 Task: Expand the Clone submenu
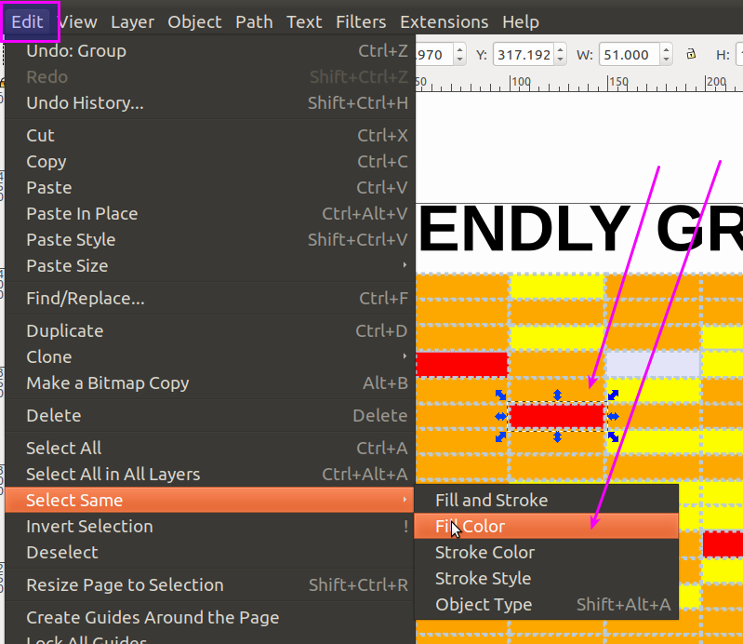point(209,357)
